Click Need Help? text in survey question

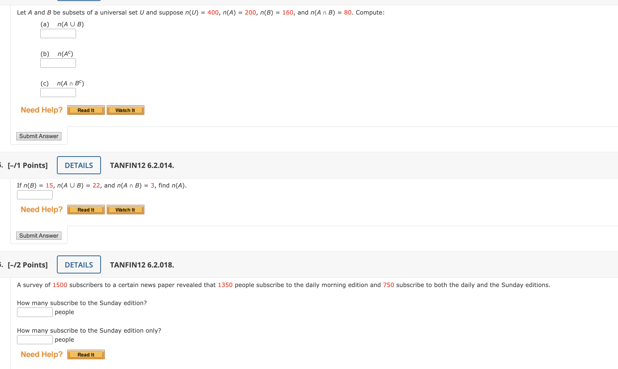[42, 354]
